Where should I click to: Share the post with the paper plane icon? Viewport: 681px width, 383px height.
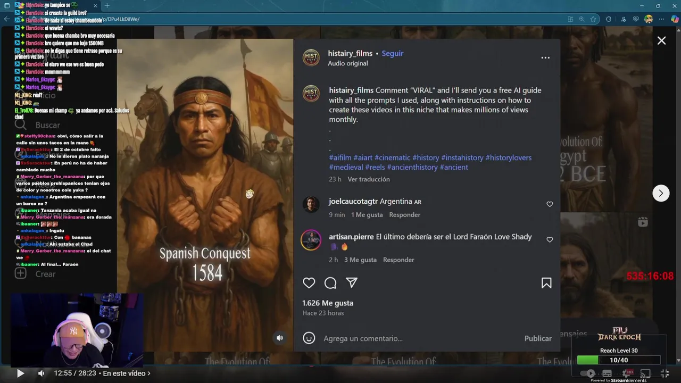pyautogui.click(x=352, y=283)
